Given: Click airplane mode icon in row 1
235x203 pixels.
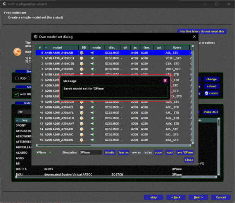Looking at the screenshot, I should [92, 58].
